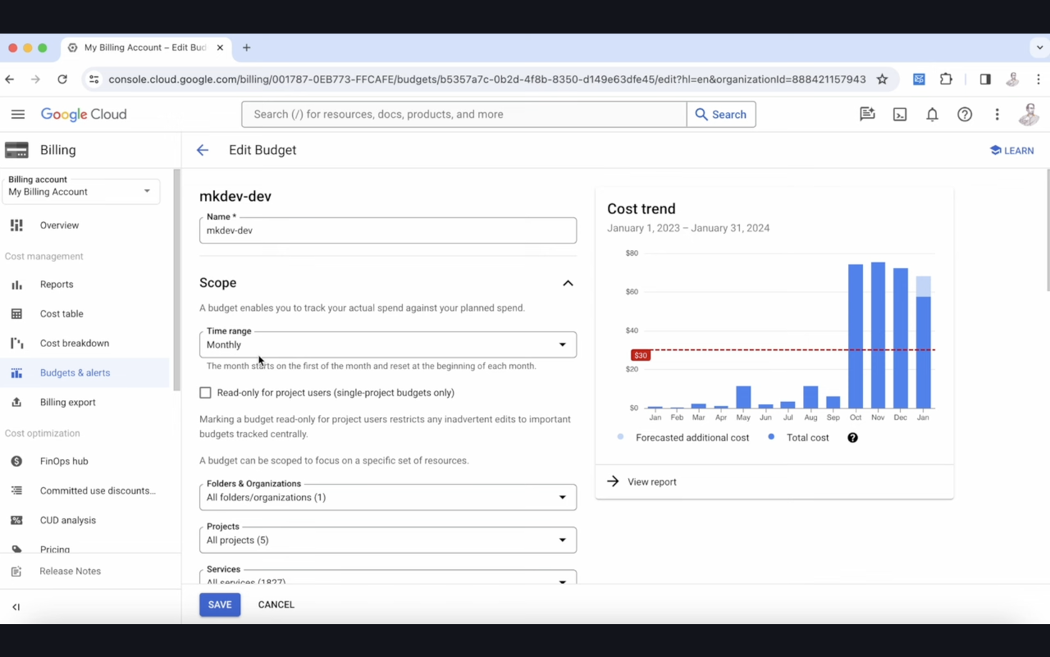
Task: Open the Services dropdown
Action: pyautogui.click(x=388, y=577)
